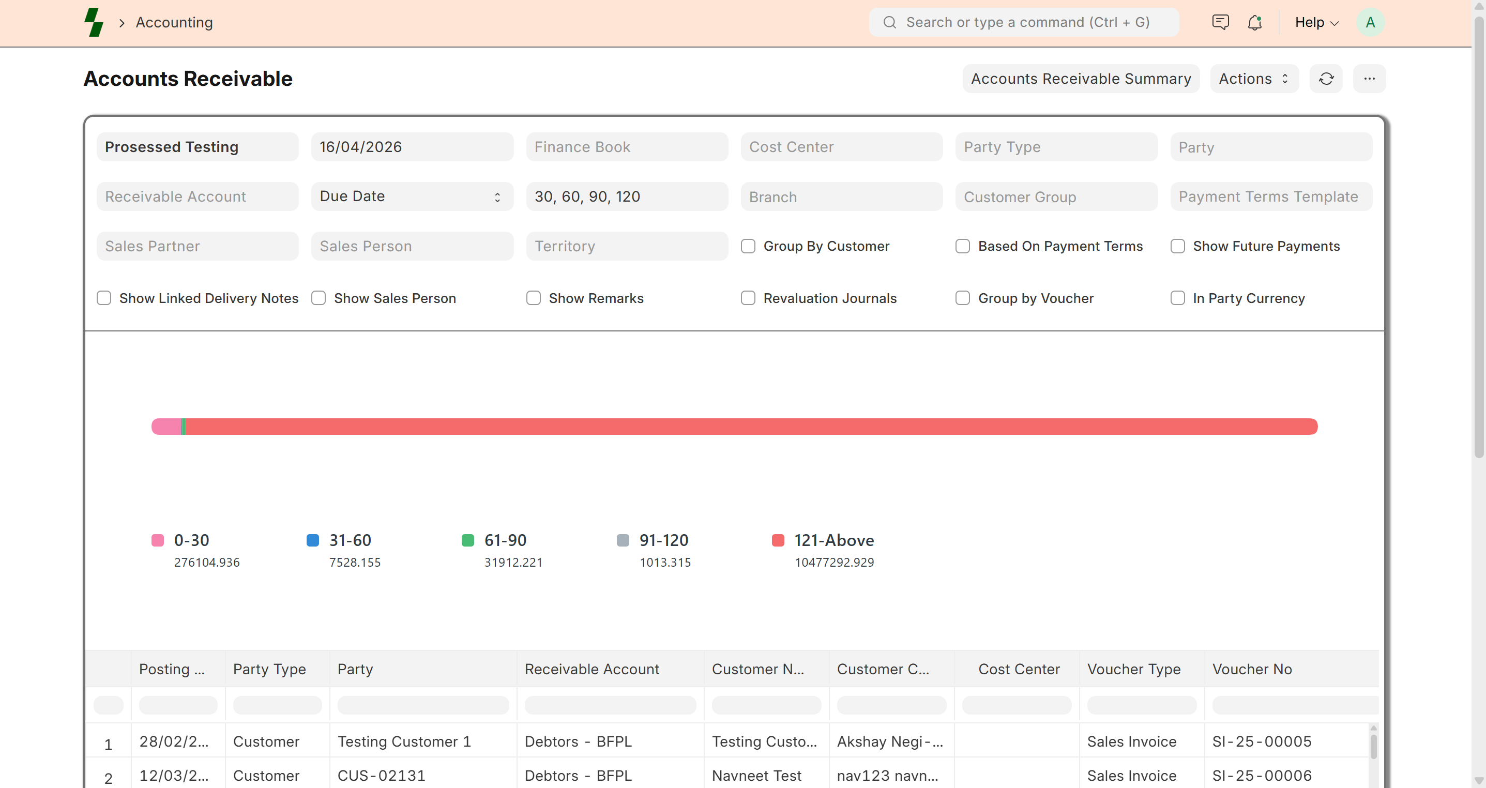1486x788 pixels.
Task: Enable Group By Customer checkbox
Action: (748, 246)
